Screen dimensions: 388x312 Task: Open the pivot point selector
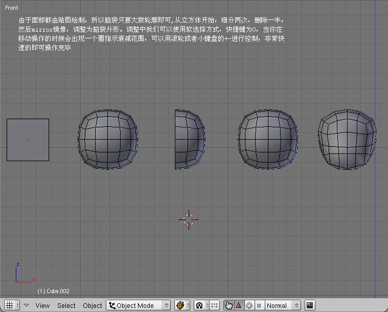[x=201, y=305]
